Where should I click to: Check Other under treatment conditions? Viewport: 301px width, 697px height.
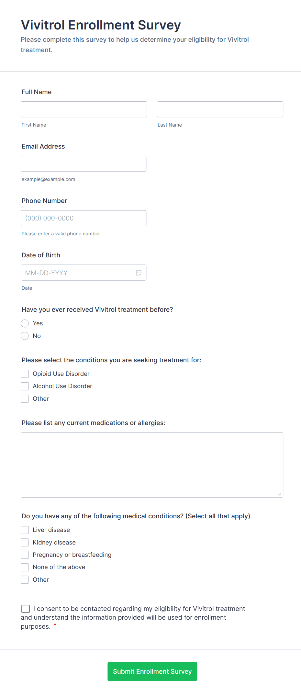coord(25,399)
